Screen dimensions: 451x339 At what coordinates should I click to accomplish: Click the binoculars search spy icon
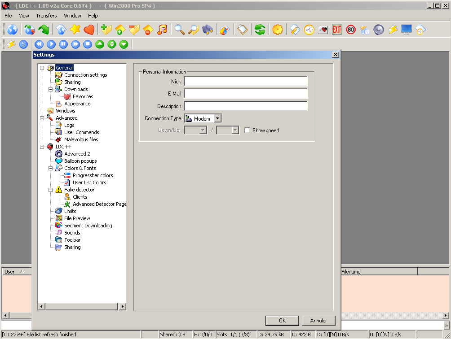[208, 30]
